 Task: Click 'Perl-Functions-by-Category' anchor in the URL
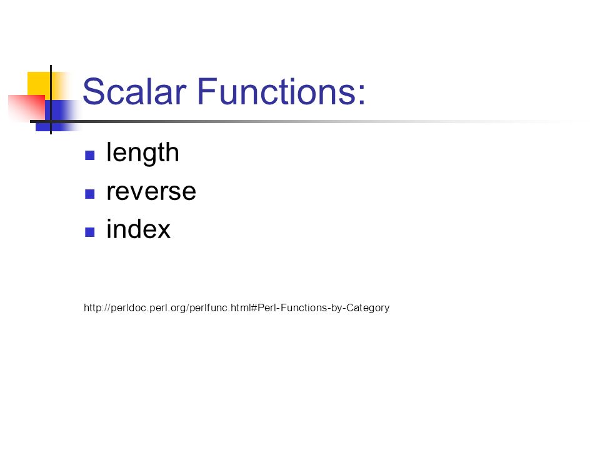point(323,308)
